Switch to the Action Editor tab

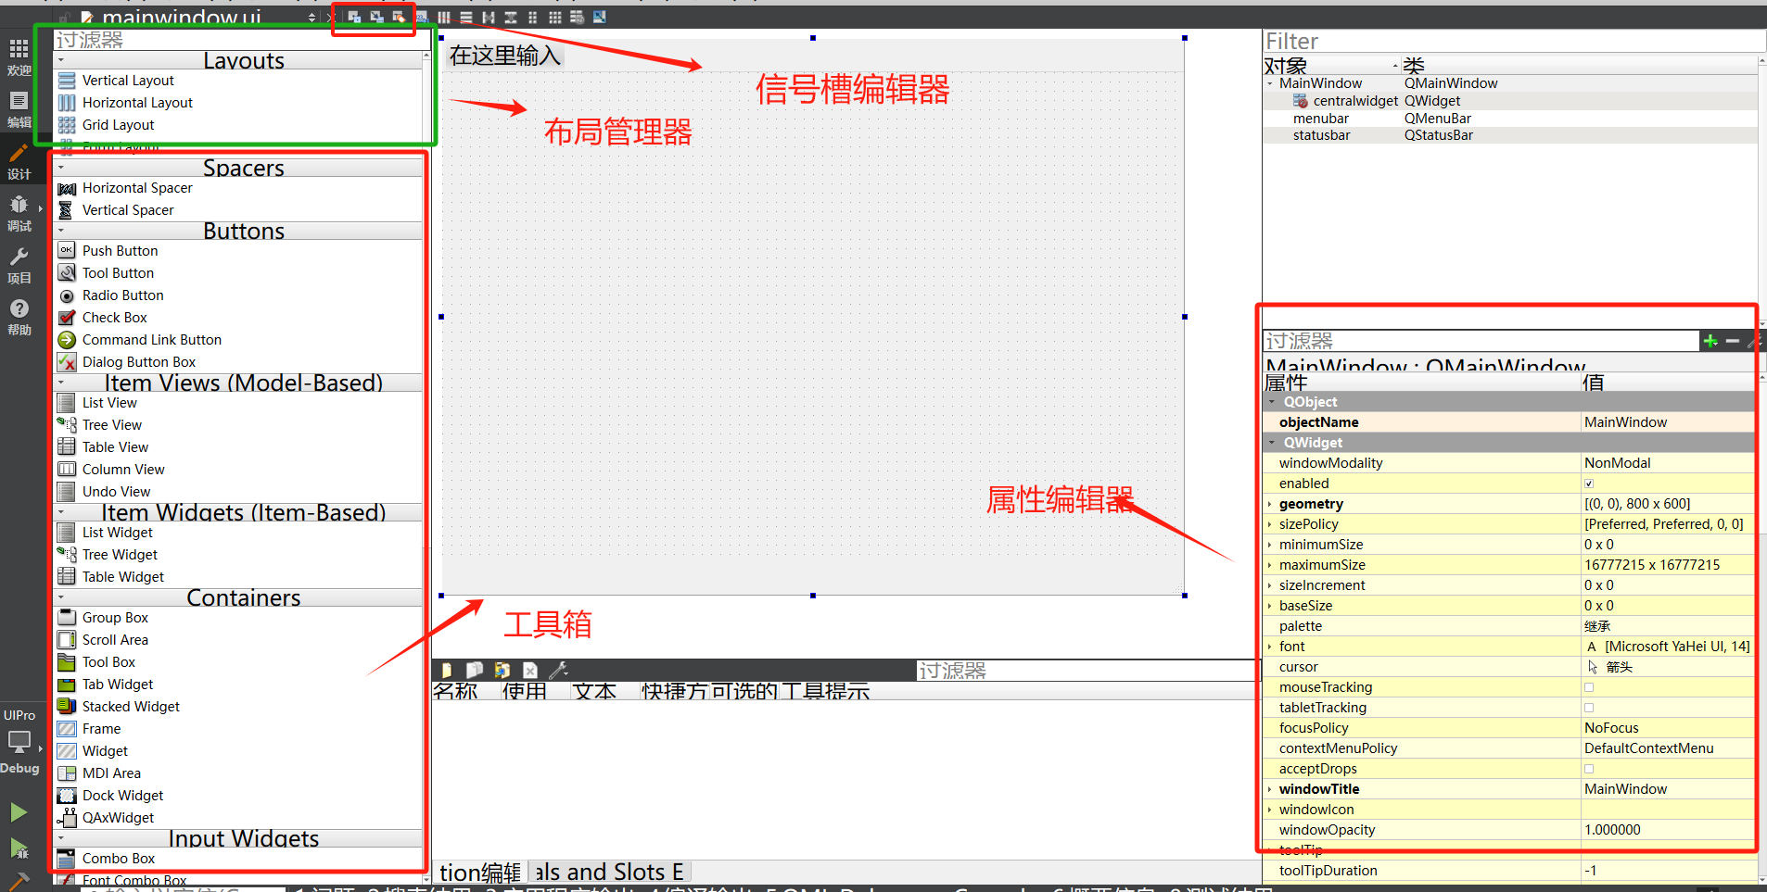(480, 873)
